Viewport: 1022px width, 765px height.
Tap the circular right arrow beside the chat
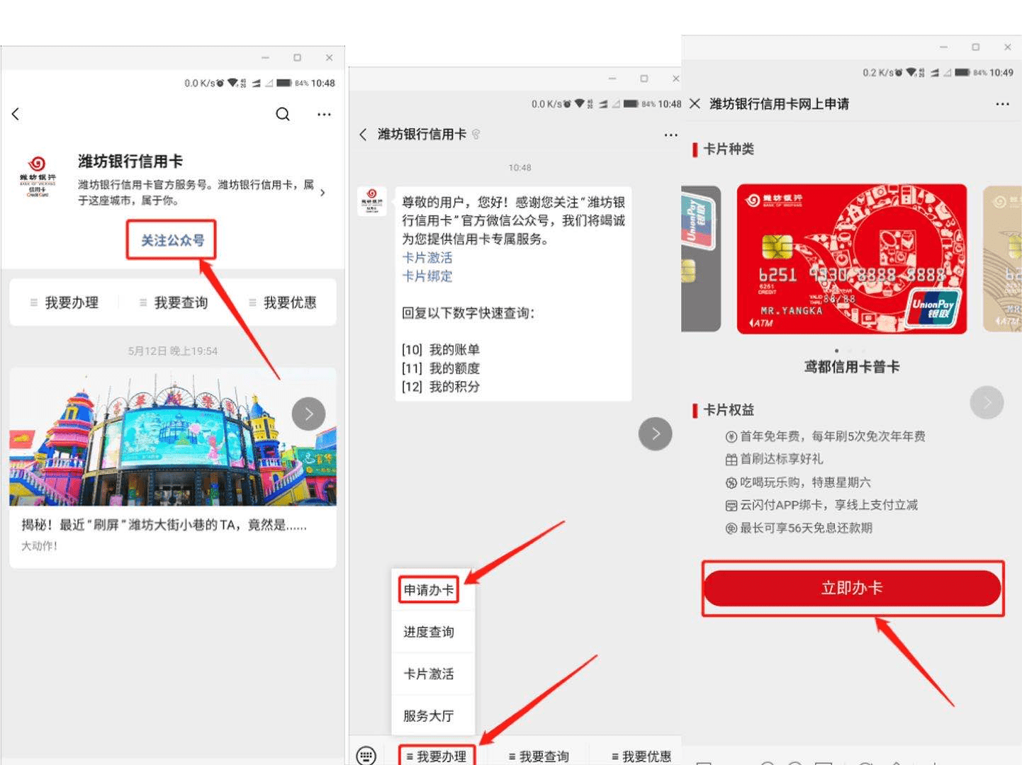(655, 433)
